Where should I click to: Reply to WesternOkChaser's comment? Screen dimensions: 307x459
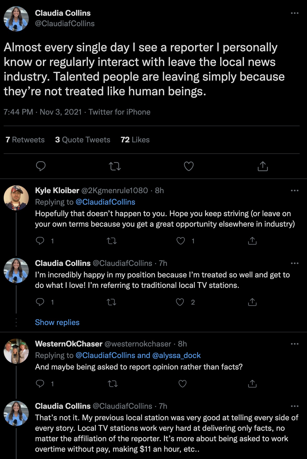point(40,384)
